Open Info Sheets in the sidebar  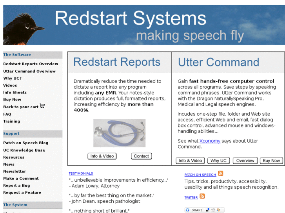click(15, 93)
